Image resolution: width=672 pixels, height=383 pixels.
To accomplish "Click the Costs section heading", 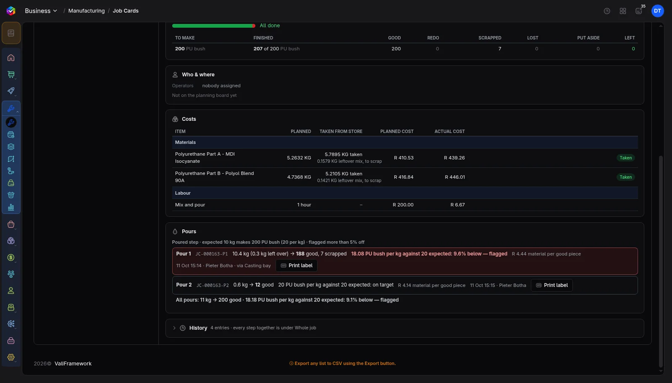I will coord(189,119).
